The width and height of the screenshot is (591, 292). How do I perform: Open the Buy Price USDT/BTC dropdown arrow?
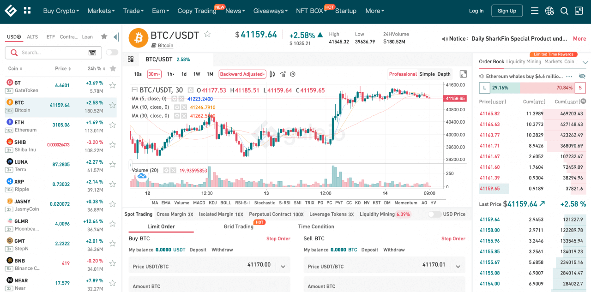click(283, 267)
